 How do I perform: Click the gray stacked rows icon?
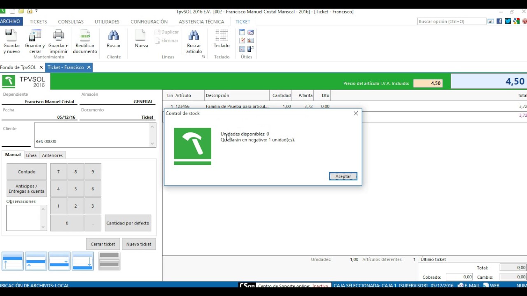109,261
